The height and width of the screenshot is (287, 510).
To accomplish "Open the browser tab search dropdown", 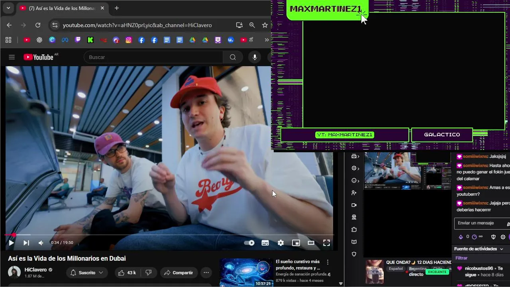I will click(x=8, y=8).
